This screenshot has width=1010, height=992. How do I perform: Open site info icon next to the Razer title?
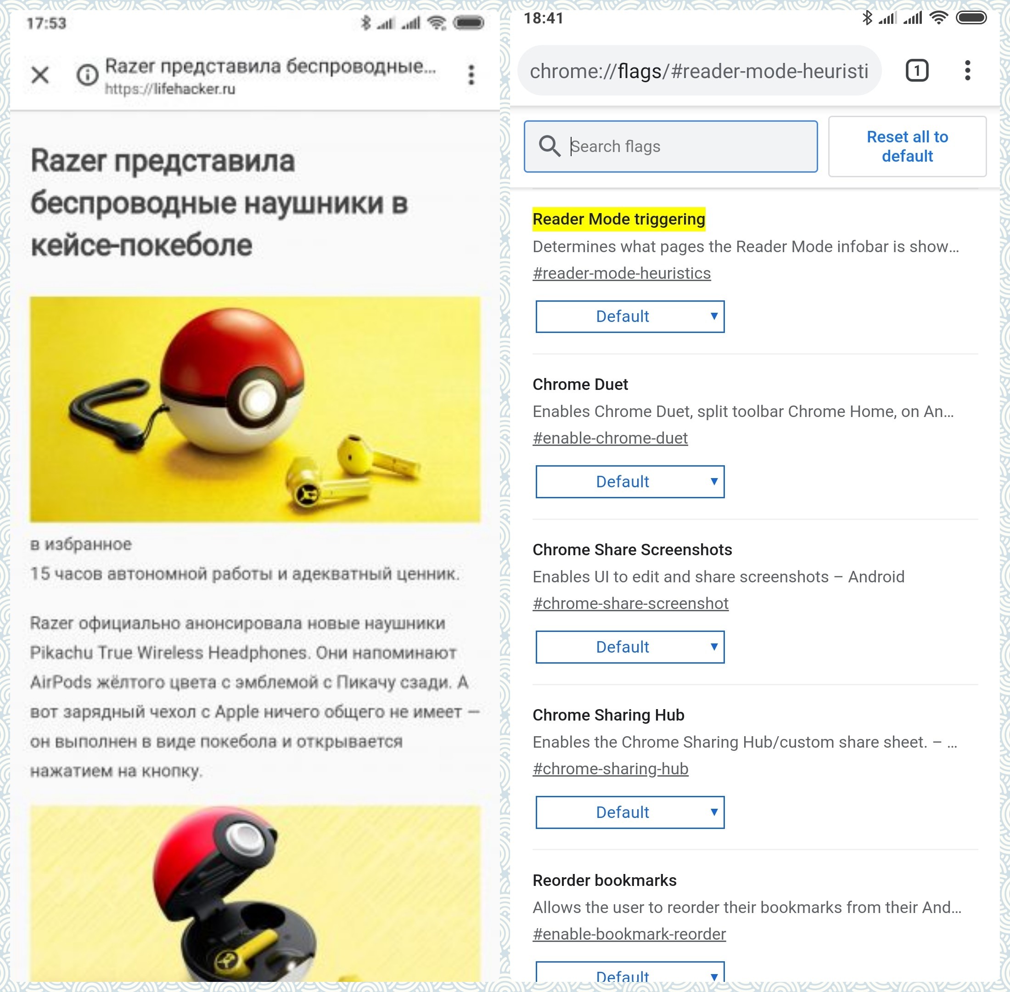coord(87,75)
